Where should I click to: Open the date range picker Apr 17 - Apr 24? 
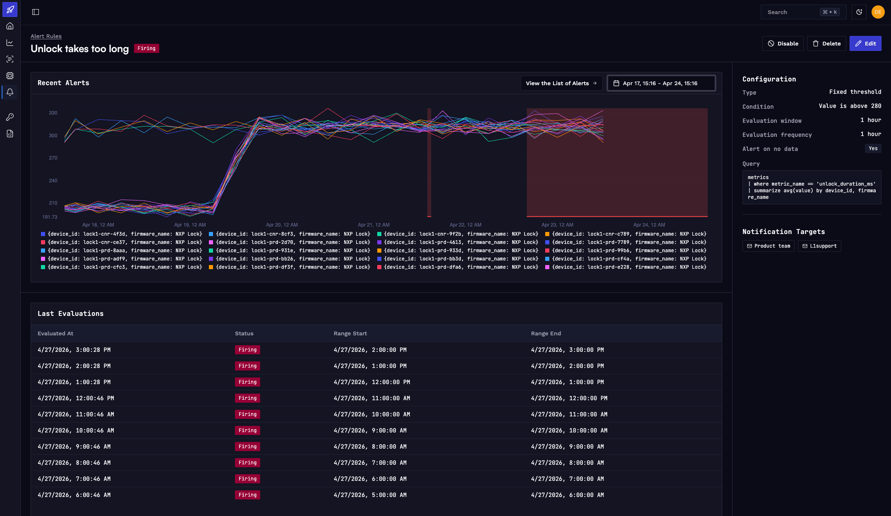pyautogui.click(x=661, y=83)
